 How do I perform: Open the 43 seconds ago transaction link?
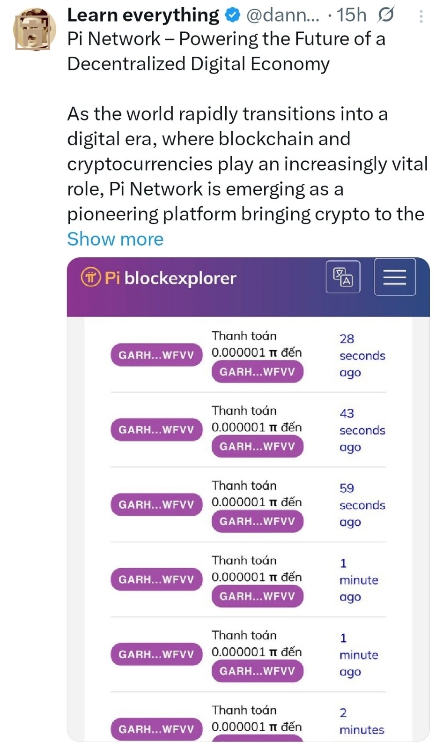click(362, 430)
